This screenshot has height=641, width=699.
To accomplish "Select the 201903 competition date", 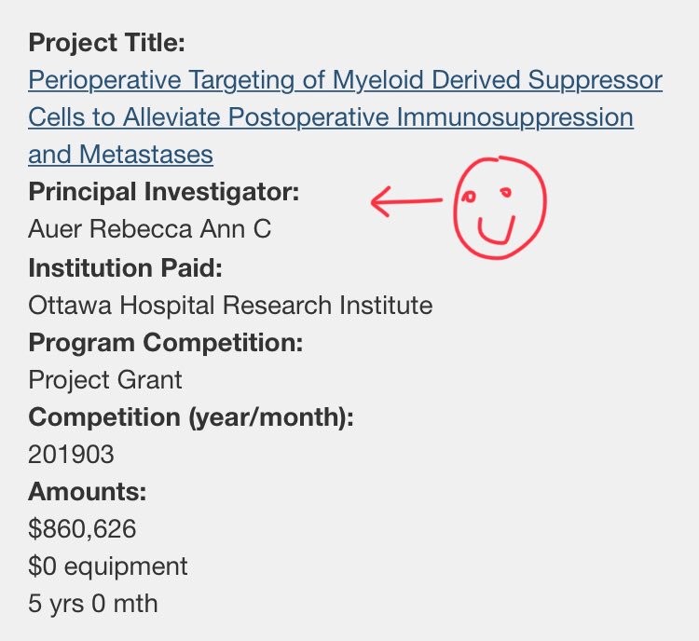I will click(x=71, y=455).
